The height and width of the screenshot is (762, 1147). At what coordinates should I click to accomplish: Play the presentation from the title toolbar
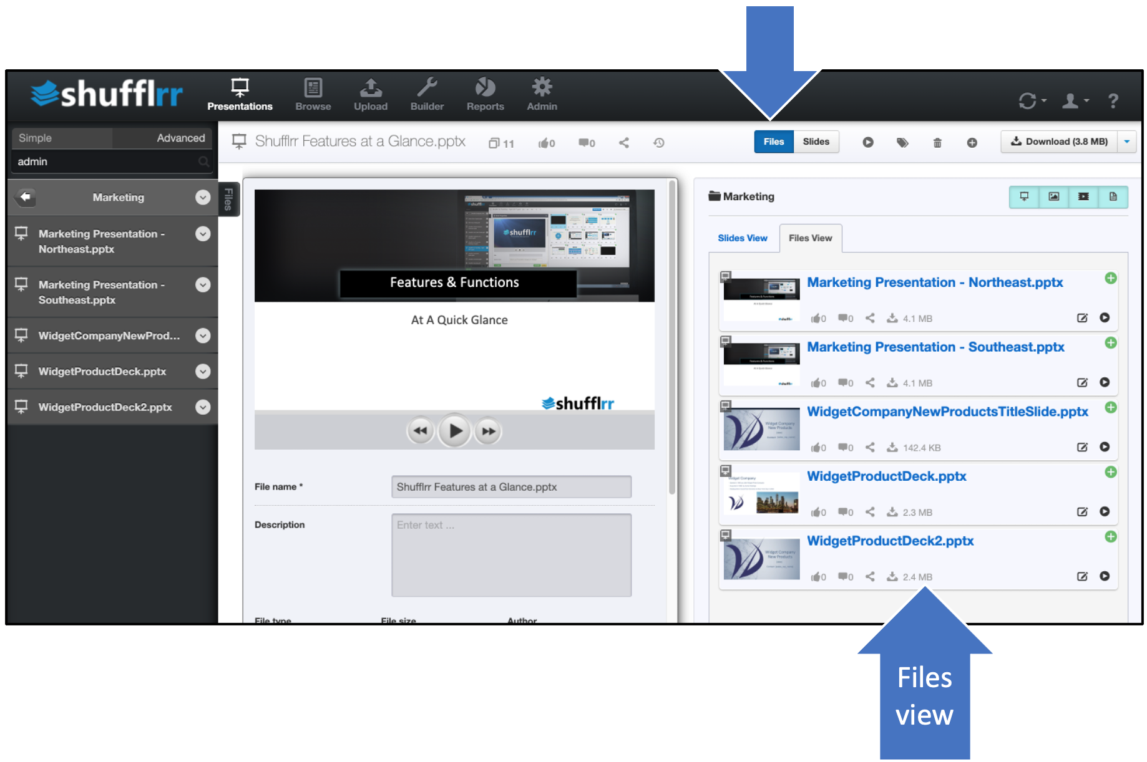point(867,142)
